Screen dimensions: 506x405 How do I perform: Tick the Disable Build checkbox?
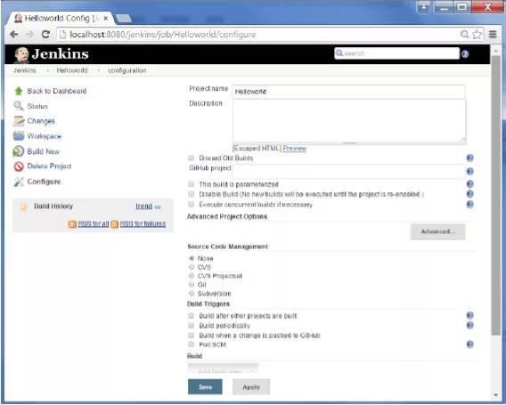pos(191,194)
